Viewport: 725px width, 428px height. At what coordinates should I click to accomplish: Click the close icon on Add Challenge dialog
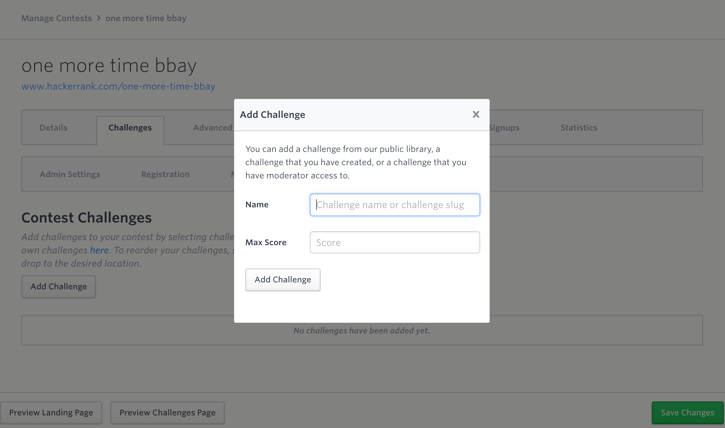(475, 114)
